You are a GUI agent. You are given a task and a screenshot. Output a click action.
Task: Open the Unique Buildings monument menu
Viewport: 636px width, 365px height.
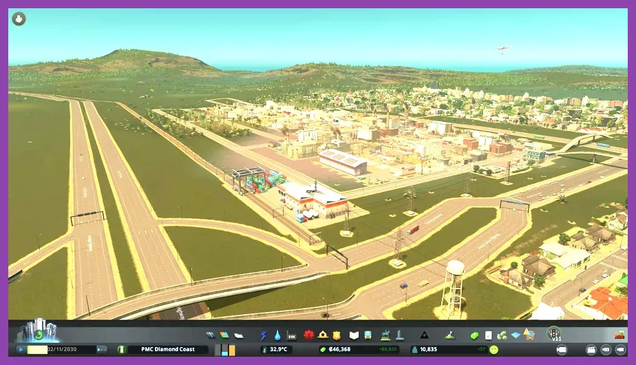click(399, 335)
